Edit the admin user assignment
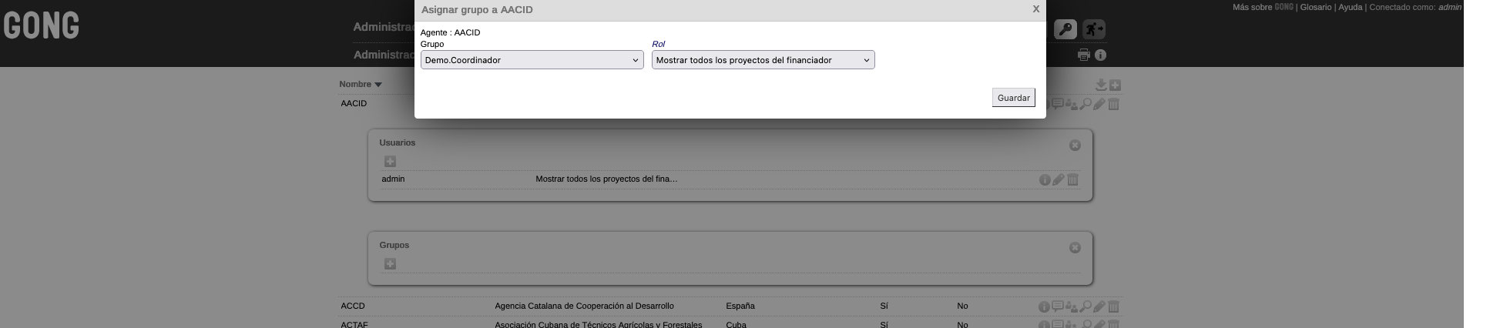 [x=1059, y=179]
